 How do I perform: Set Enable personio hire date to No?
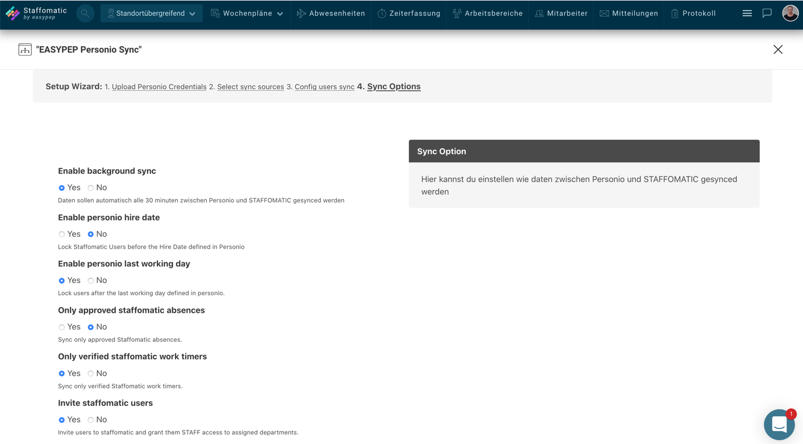(91, 234)
